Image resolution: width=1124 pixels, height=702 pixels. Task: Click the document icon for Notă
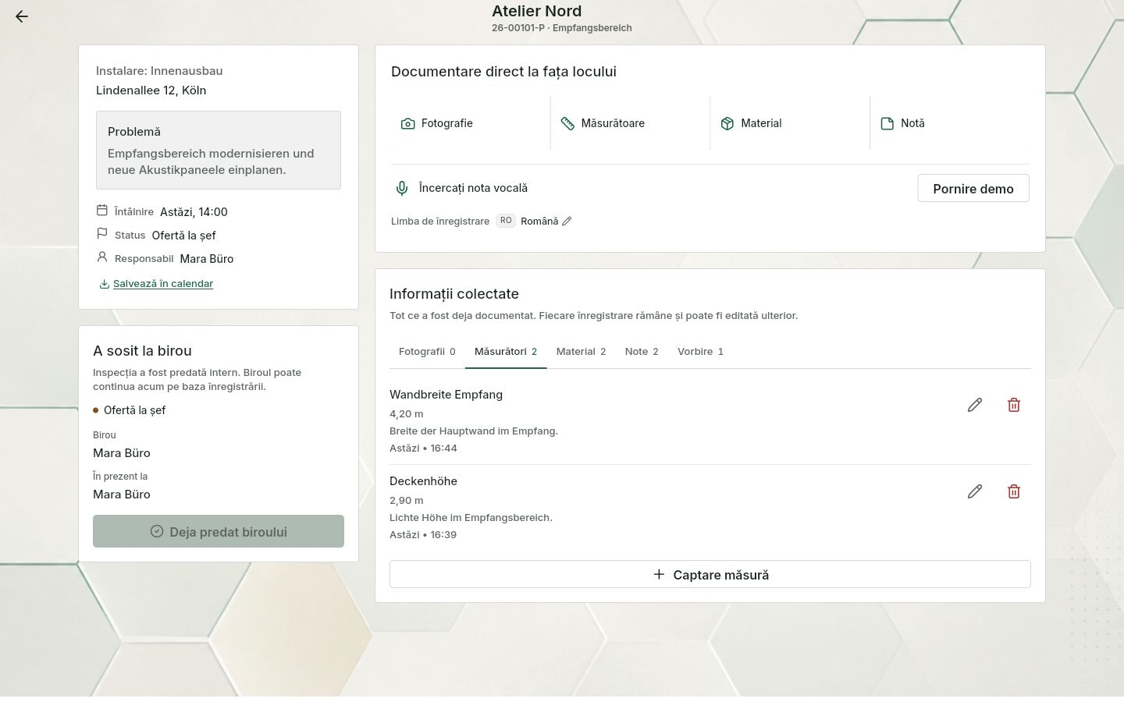887,123
